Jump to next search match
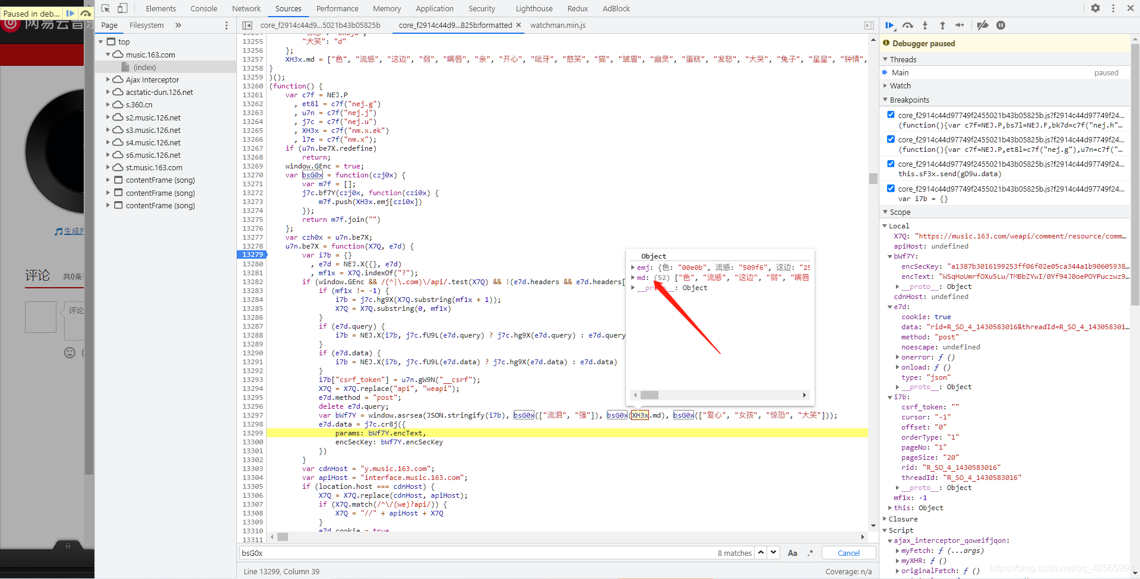The width and height of the screenshot is (1140, 579). [773, 552]
